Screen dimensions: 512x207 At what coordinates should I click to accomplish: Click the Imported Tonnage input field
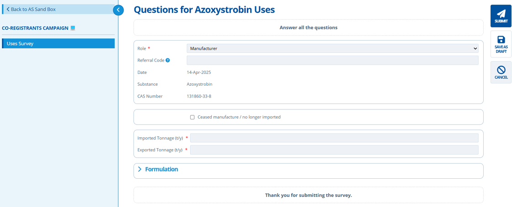[x=334, y=138]
